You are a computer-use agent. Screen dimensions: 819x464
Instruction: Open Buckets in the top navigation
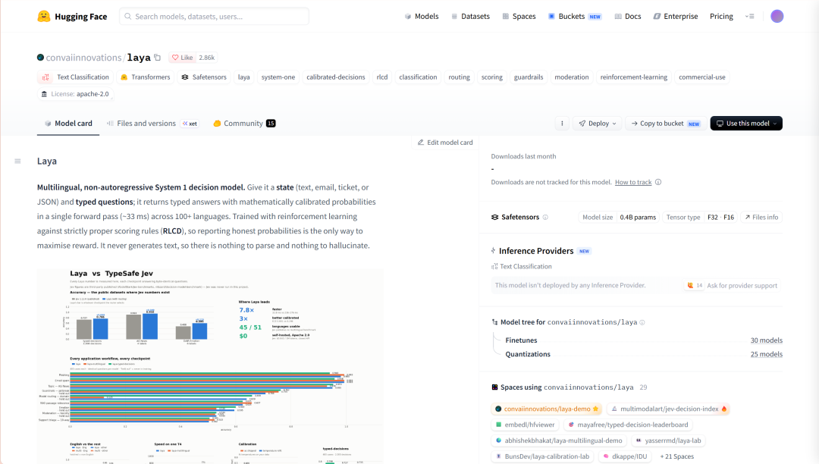click(575, 16)
